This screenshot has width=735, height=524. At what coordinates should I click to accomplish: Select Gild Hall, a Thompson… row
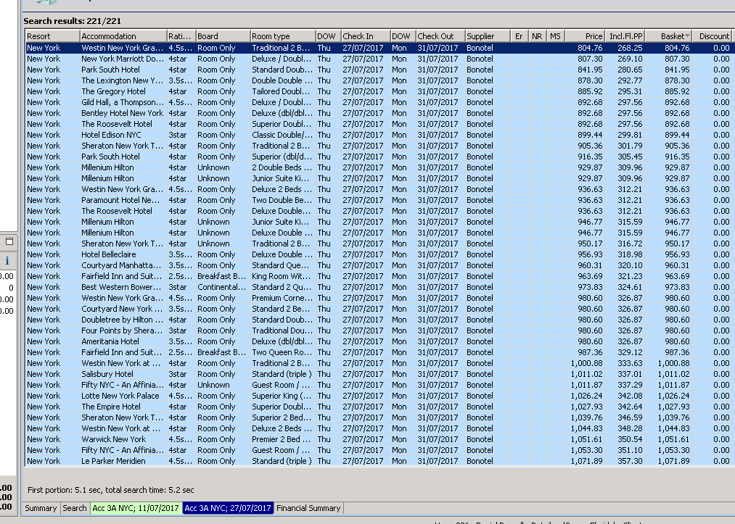click(x=378, y=102)
